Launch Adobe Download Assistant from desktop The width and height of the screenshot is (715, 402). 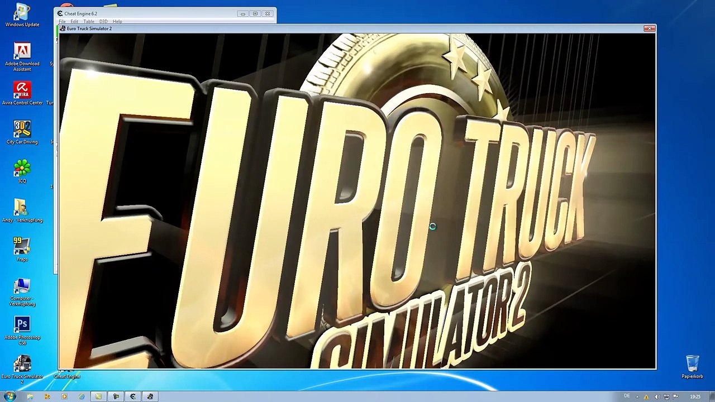[22, 58]
